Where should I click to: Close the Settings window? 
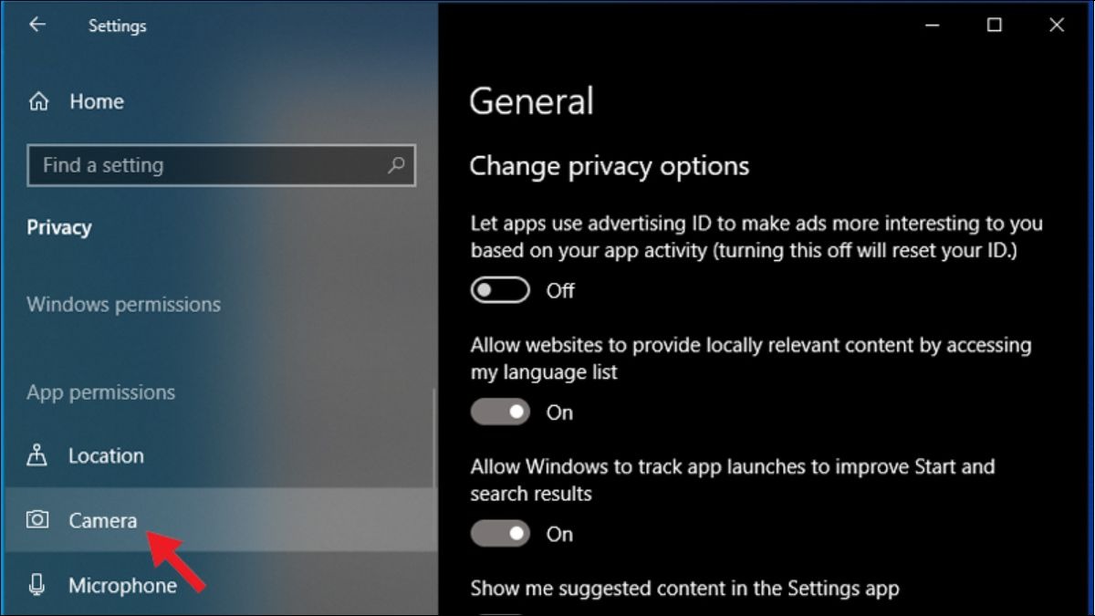(x=1057, y=26)
